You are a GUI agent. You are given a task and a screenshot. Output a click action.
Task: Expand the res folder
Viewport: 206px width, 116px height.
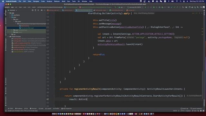click(x=10, y=34)
